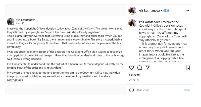Click header profile avatar of kris.kashtanova

(x=132, y=11)
